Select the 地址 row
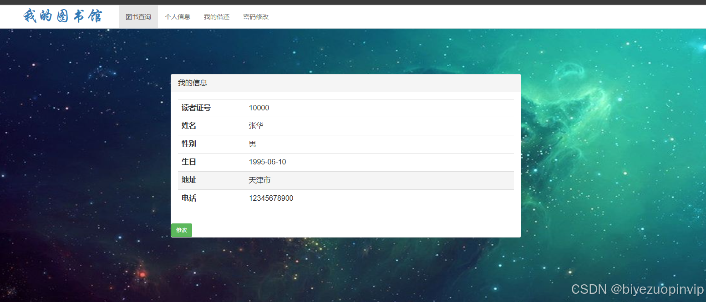 click(x=188, y=180)
